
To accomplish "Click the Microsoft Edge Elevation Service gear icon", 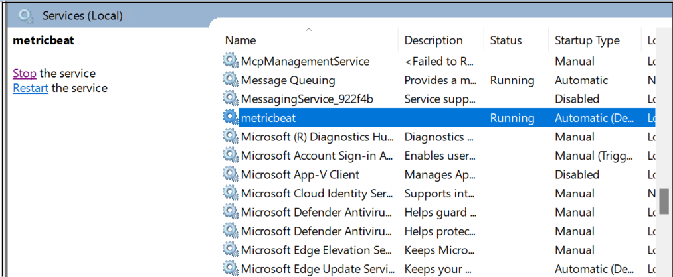I will coord(231,250).
